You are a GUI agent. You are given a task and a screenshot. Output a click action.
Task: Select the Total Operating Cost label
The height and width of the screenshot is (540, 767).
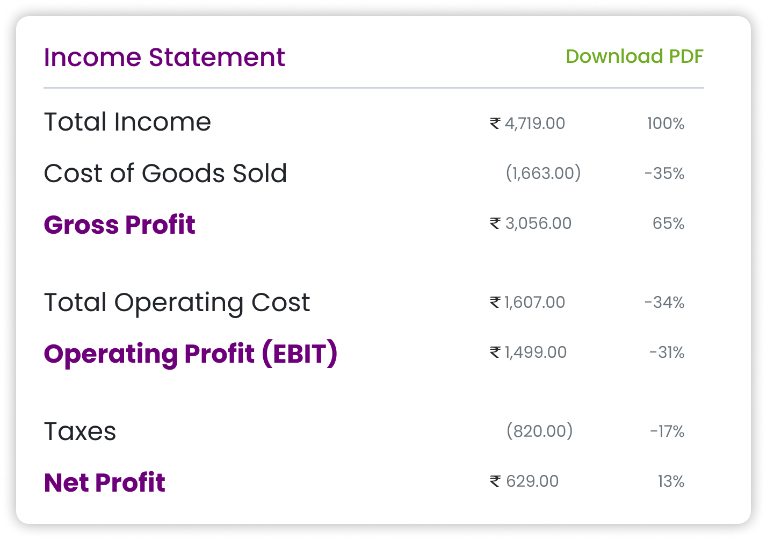pyautogui.click(x=177, y=303)
